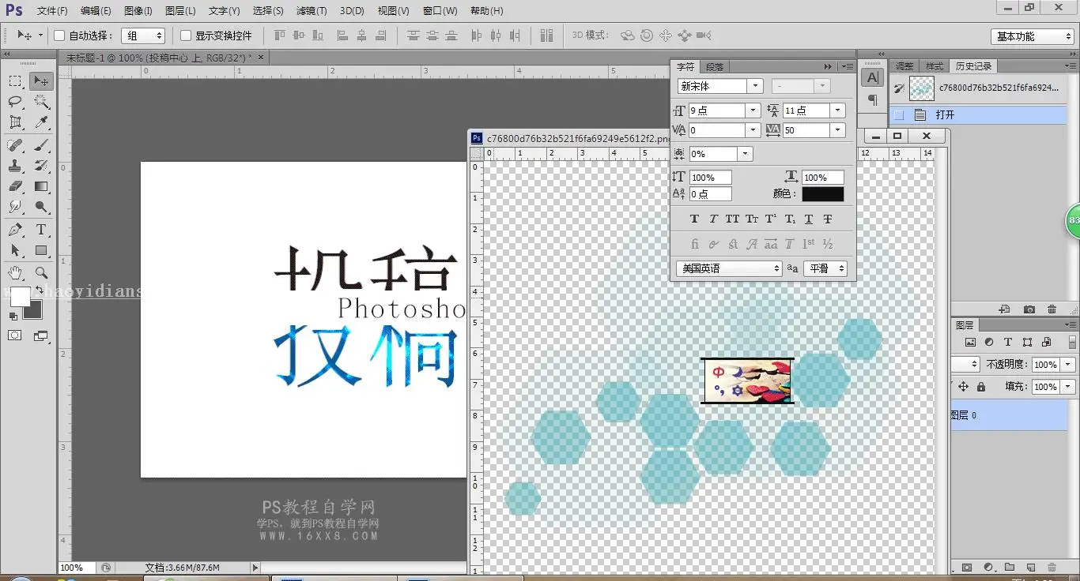The image size is (1080, 581).
Task: Select the History Brush tool
Action: tap(41, 166)
